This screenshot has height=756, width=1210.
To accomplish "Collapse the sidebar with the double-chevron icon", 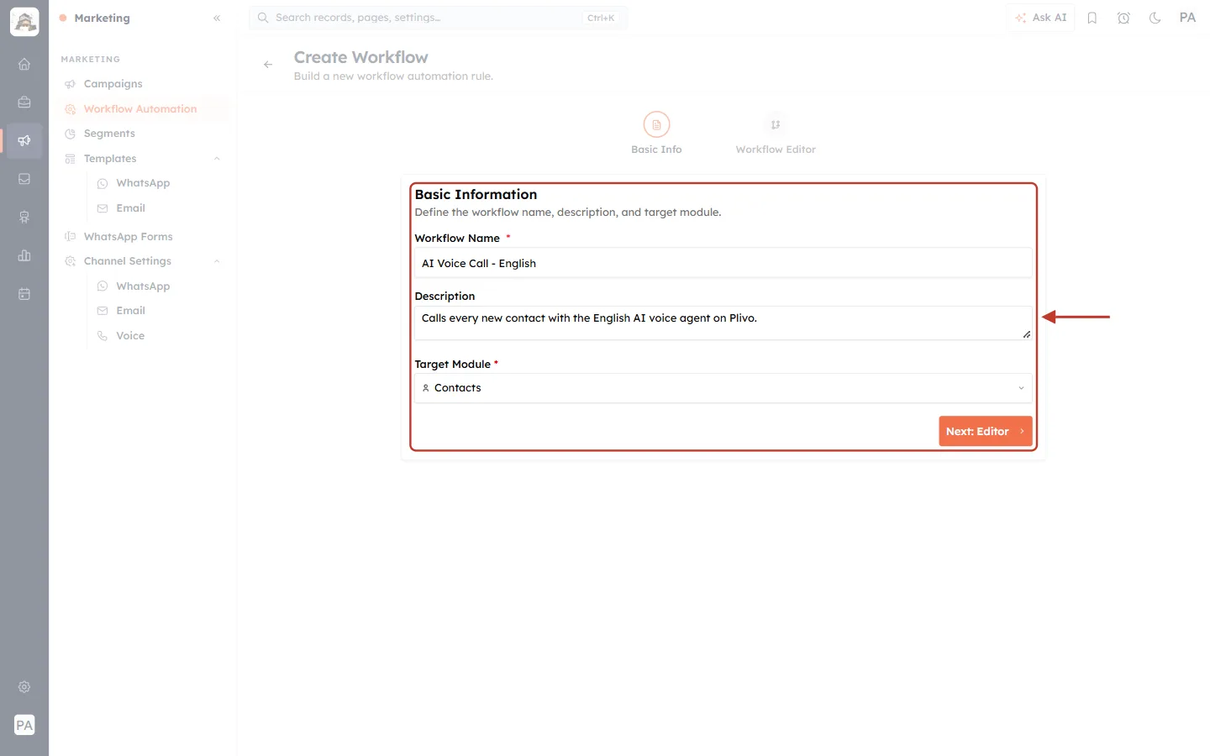I will click(x=217, y=18).
